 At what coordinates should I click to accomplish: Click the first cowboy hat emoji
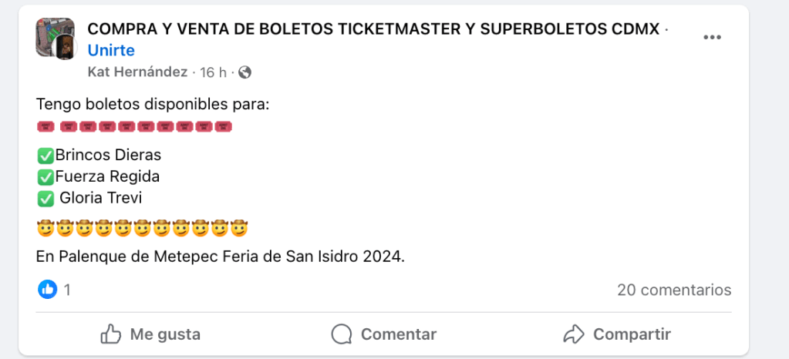click(46, 229)
